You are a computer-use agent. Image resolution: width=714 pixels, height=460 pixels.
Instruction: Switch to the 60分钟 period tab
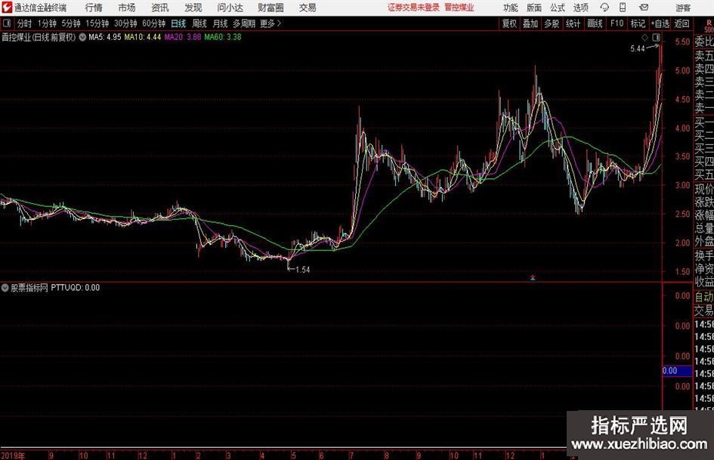point(153,23)
